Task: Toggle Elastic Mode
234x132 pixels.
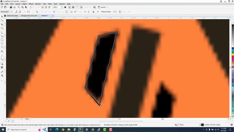Action: [x=94, y=12]
